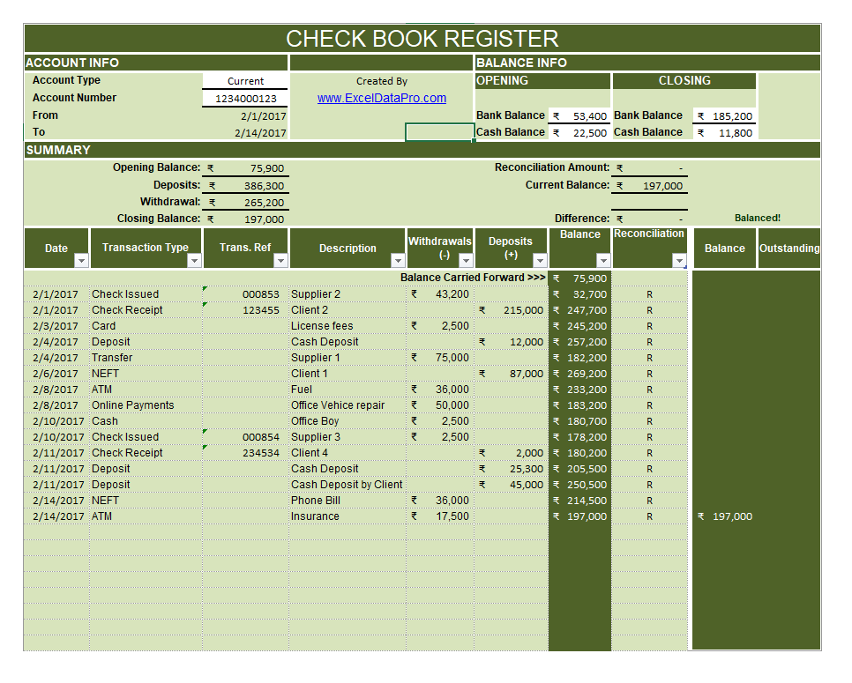Select the closing Cash Balance value 11,800
Image resolution: width=852 pixels, height=683 pixels.
(725, 133)
